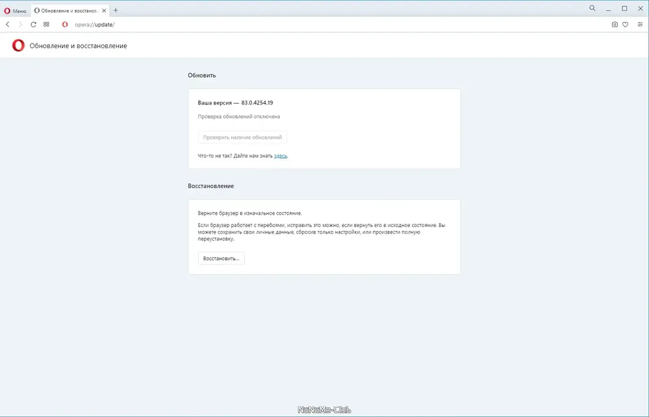Click Проверка обновлений отключена text
Image resolution: width=649 pixels, height=417 pixels.
point(239,117)
